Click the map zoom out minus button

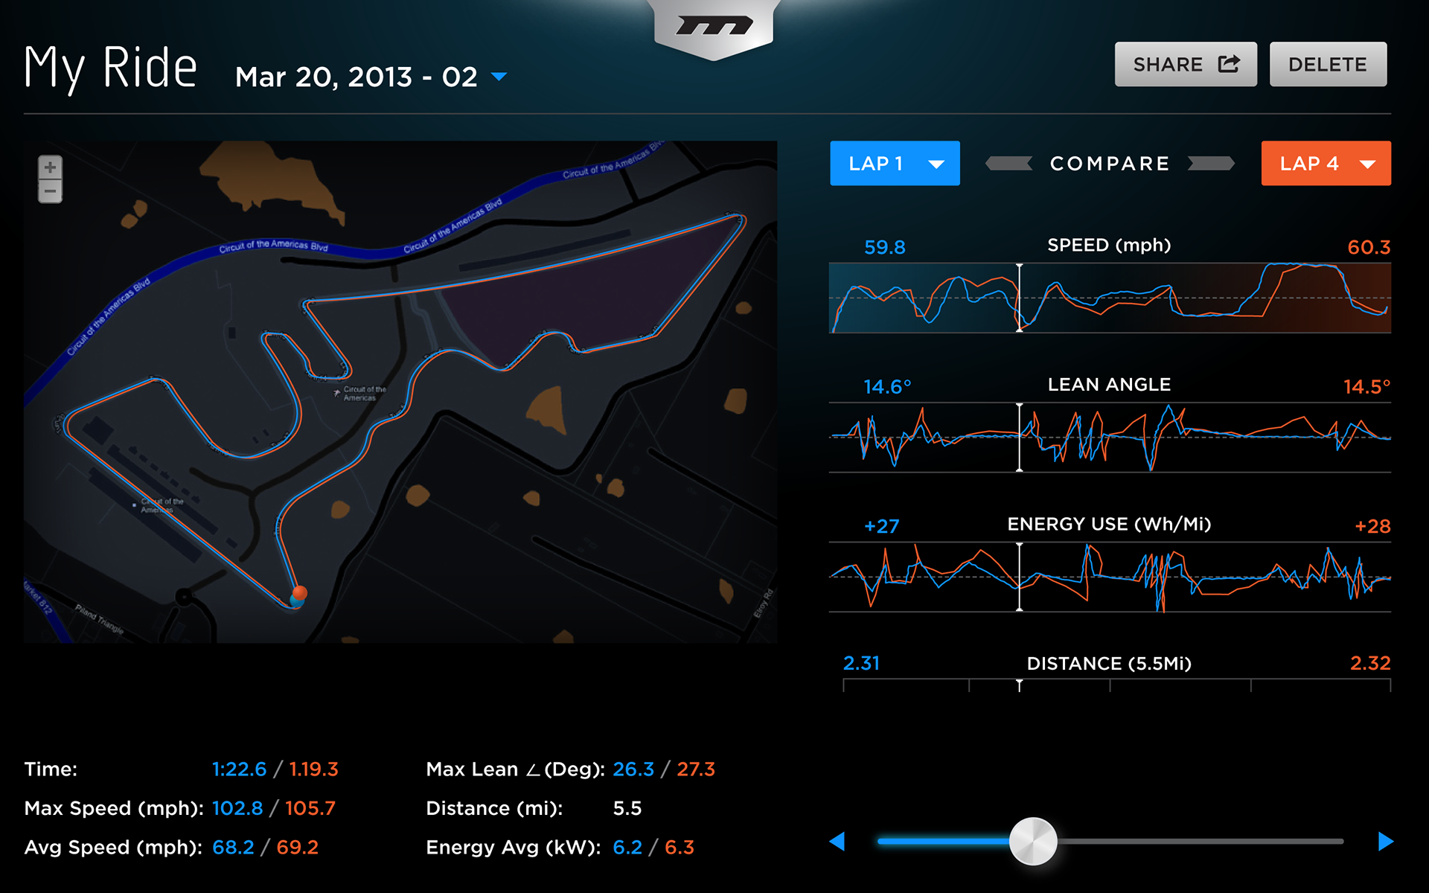[50, 191]
